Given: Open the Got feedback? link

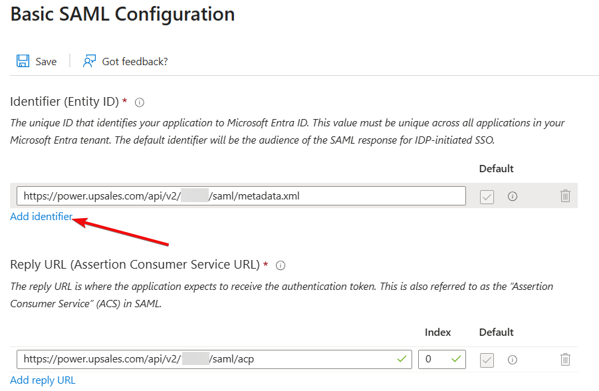Looking at the screenshot, I should (135, 62).
